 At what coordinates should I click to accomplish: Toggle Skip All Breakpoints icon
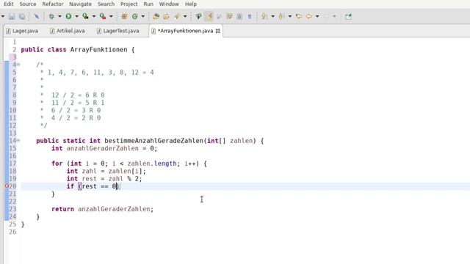click(37, 16)
